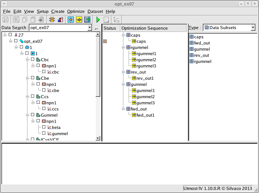Open the Setup menu

pos(43,11)
